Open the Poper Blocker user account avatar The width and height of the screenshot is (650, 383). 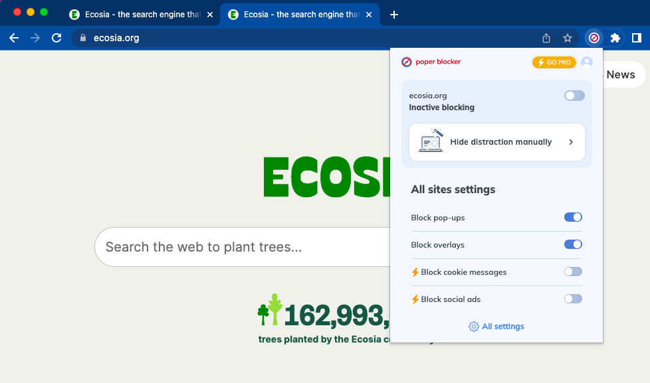[587, 62]
